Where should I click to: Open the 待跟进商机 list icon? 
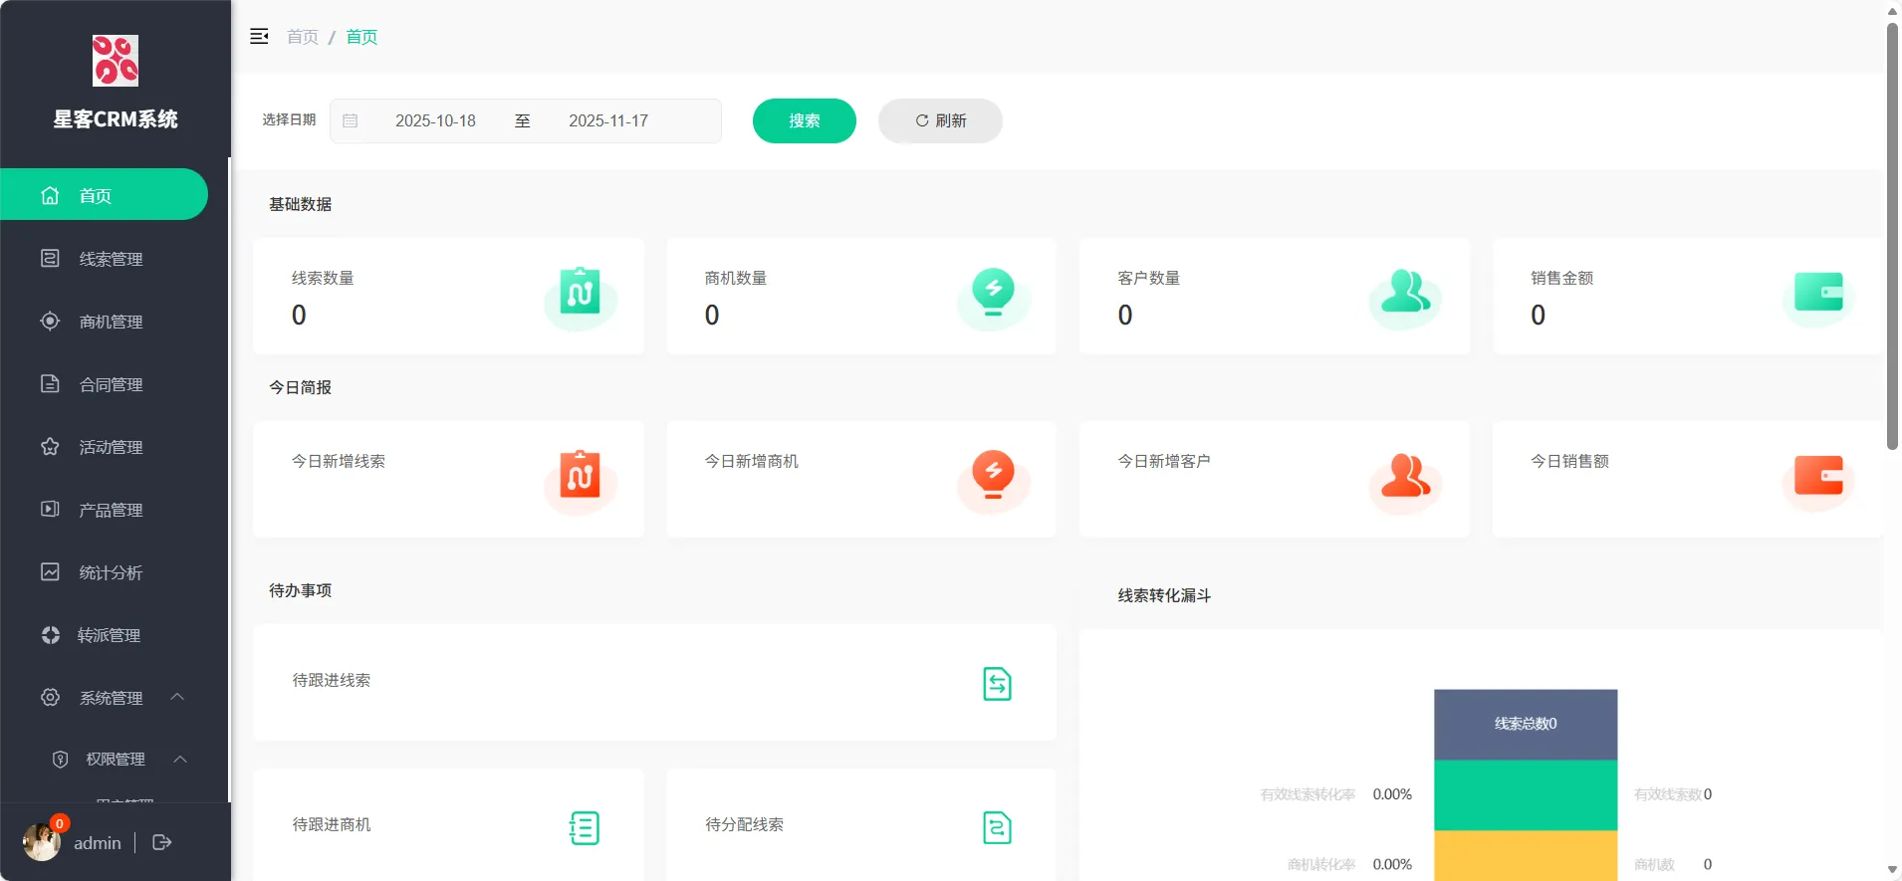pos(585,827)
